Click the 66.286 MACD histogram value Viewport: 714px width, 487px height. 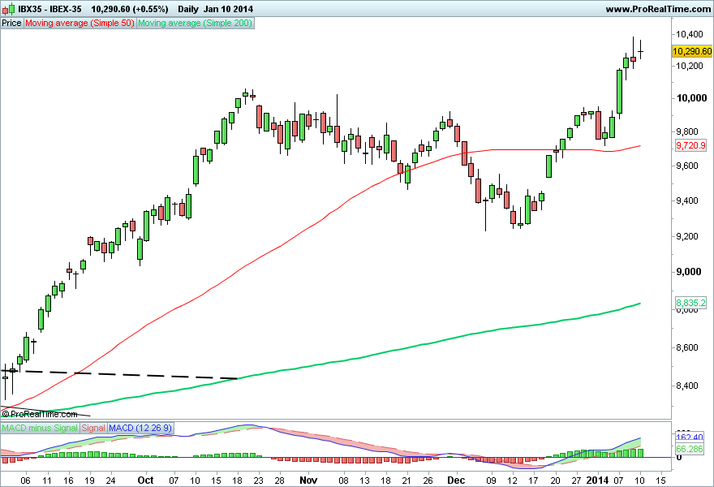pos(690,449)
